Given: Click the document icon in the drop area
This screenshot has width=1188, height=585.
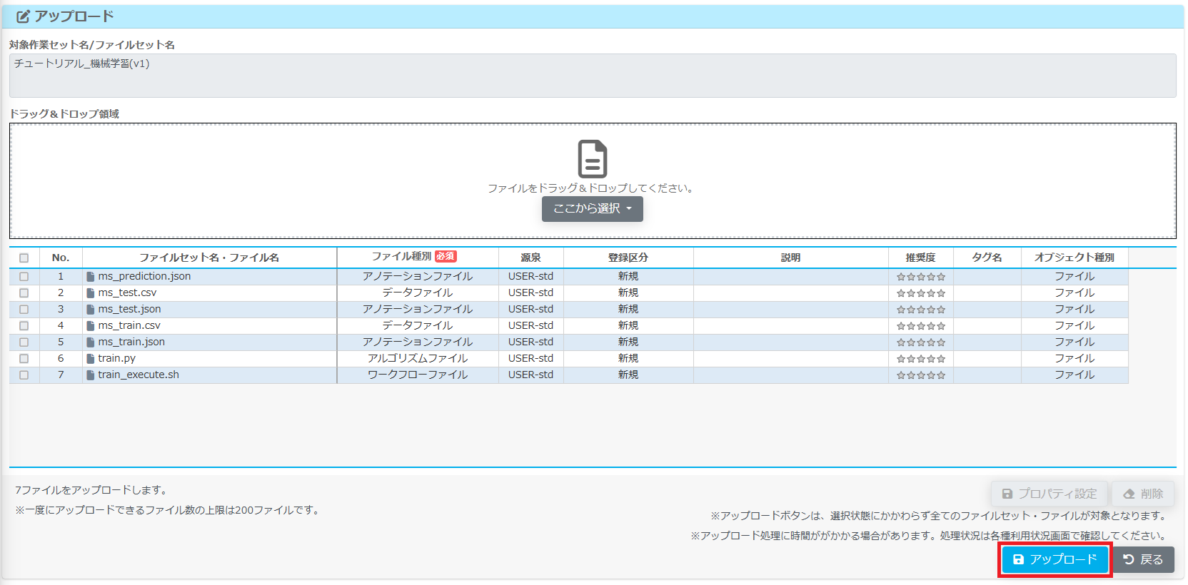Looking at the screenshot, I should click(x=592, y=158).
